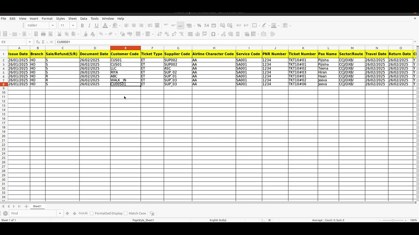Sort descending

(x=174, y=34)
